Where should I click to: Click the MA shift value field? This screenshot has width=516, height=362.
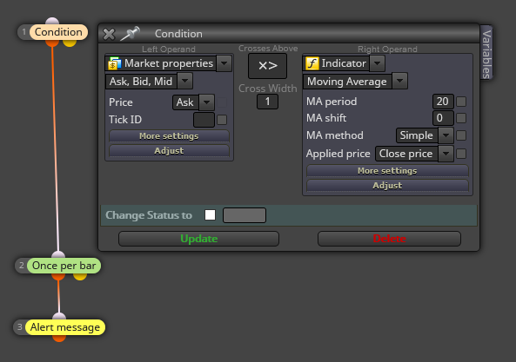443,118
